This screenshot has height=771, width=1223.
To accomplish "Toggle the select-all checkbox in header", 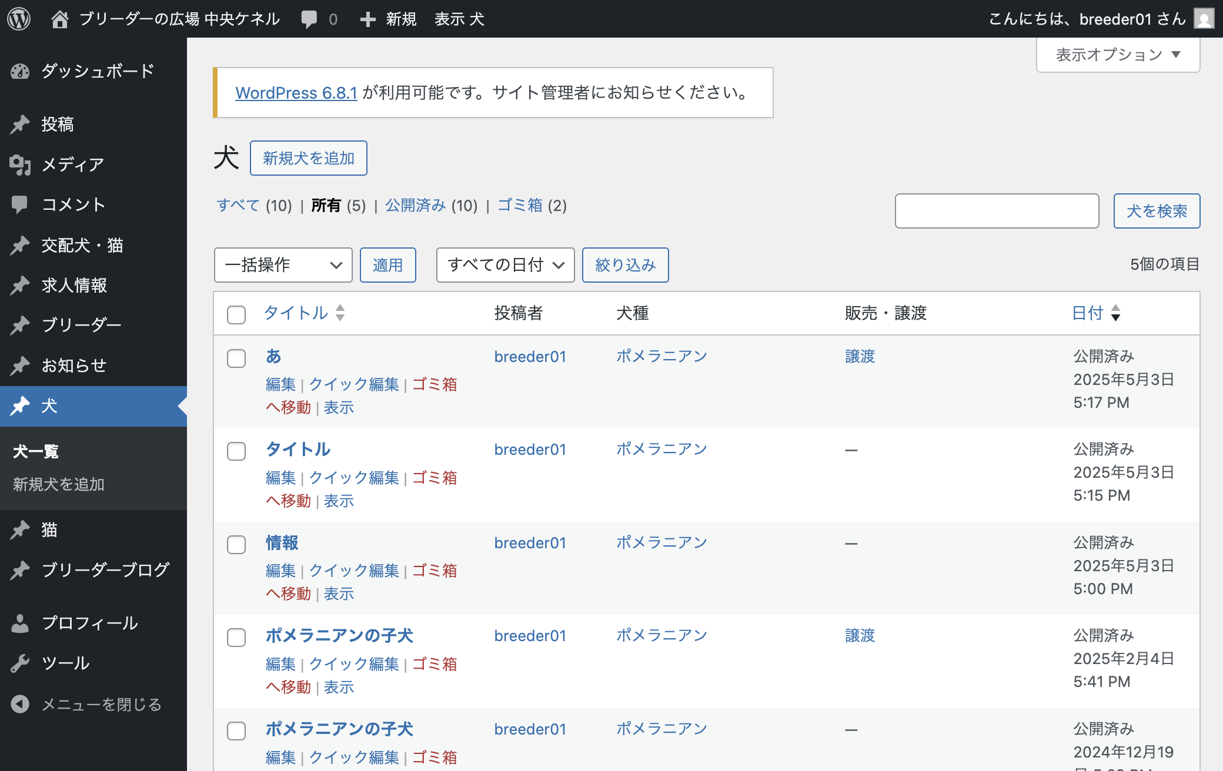I will pos(236,314).
